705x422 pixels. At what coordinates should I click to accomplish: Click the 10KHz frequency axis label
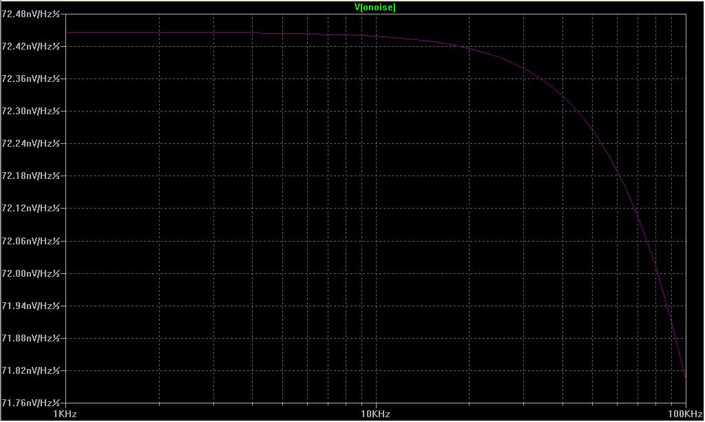tap(375, 414)
